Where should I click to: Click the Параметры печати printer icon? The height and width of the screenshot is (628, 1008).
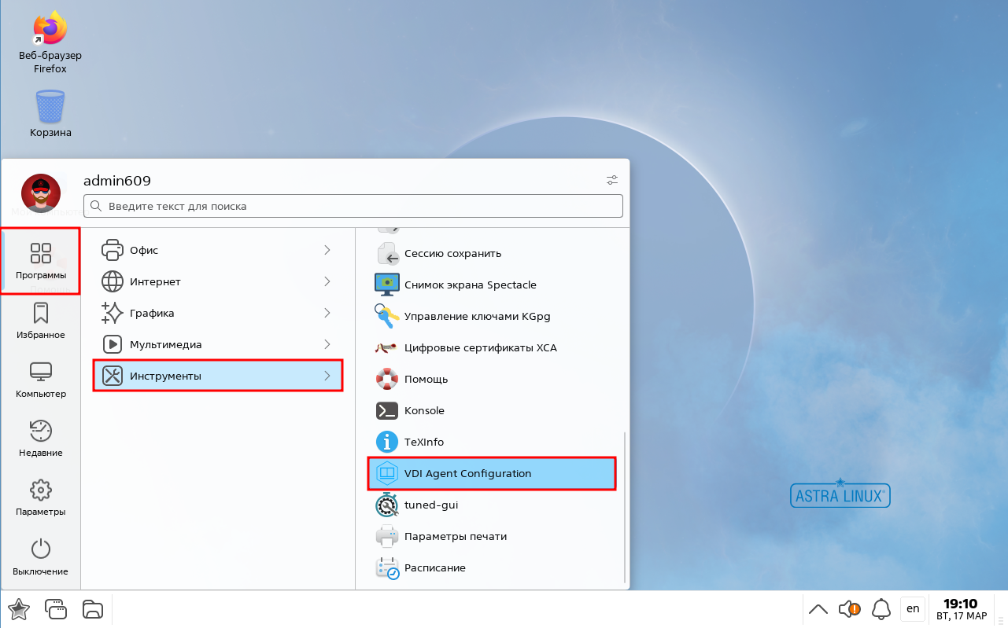tap(386, 536)
